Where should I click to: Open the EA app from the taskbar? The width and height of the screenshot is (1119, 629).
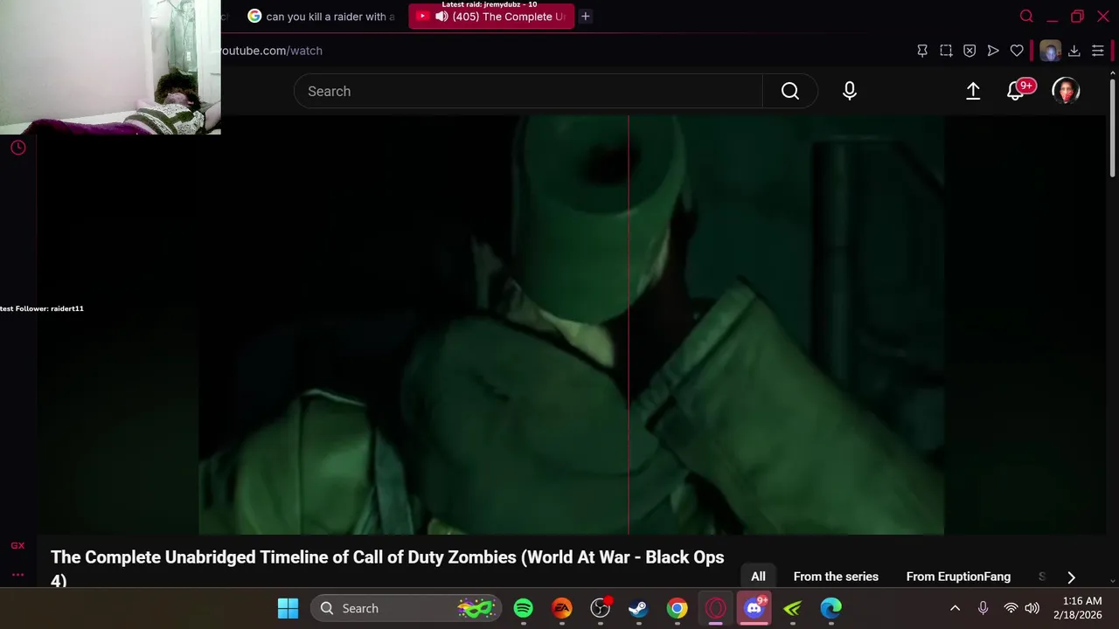tap(562, 608)
